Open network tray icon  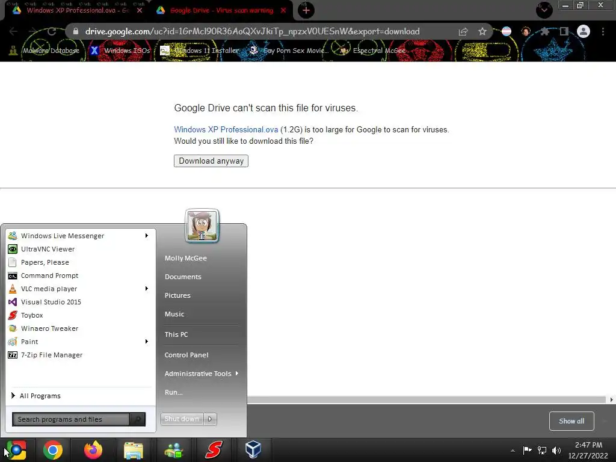[x=542, y=450]
